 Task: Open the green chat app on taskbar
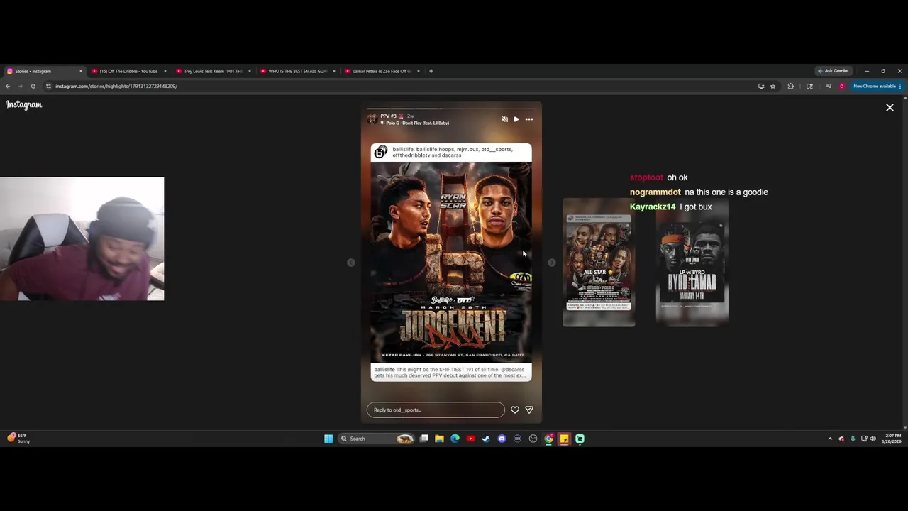(x=580, y=439)
